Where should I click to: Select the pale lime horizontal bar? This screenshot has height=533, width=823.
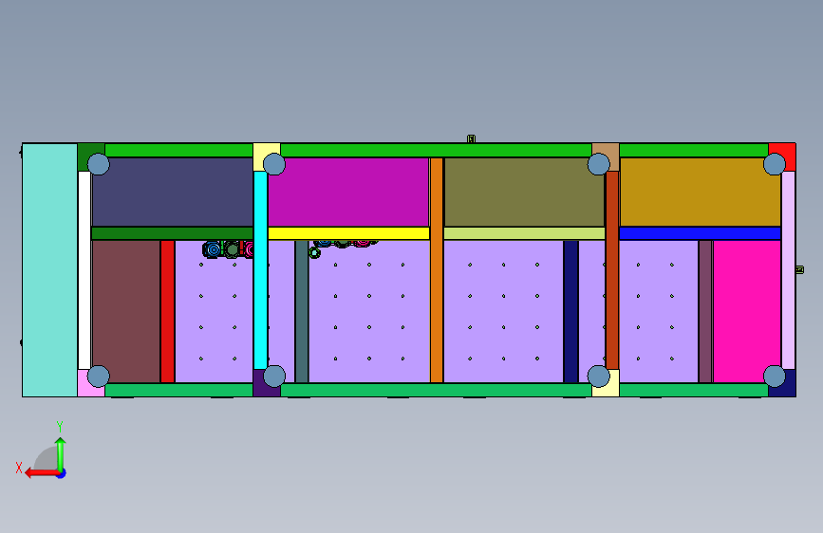524,233
